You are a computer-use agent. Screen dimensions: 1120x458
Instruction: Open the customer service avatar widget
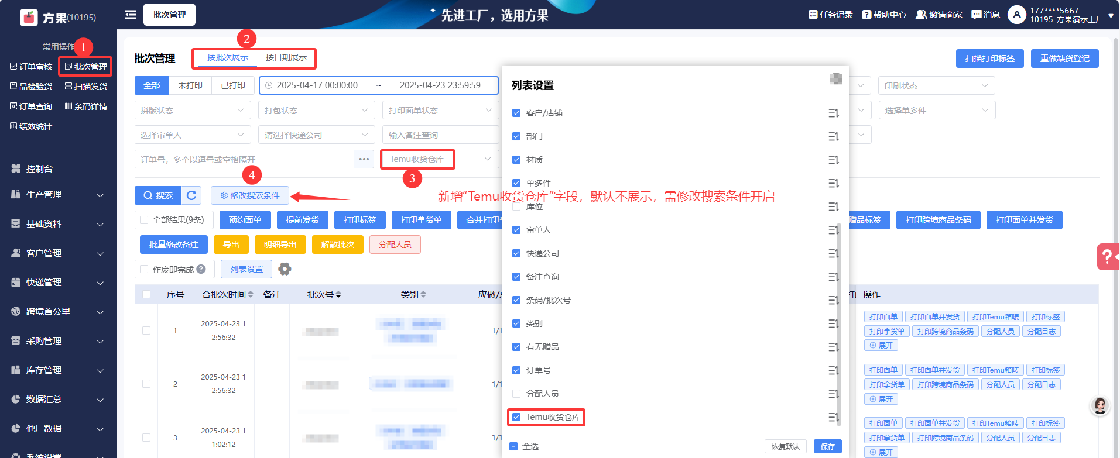coord(1100,406)
